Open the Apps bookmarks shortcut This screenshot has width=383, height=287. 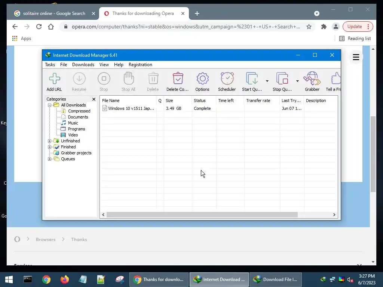(21, 38)
